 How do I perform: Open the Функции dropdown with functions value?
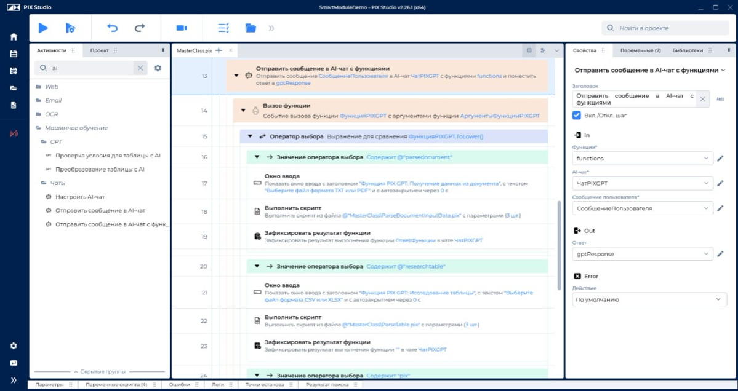point(643,159)
